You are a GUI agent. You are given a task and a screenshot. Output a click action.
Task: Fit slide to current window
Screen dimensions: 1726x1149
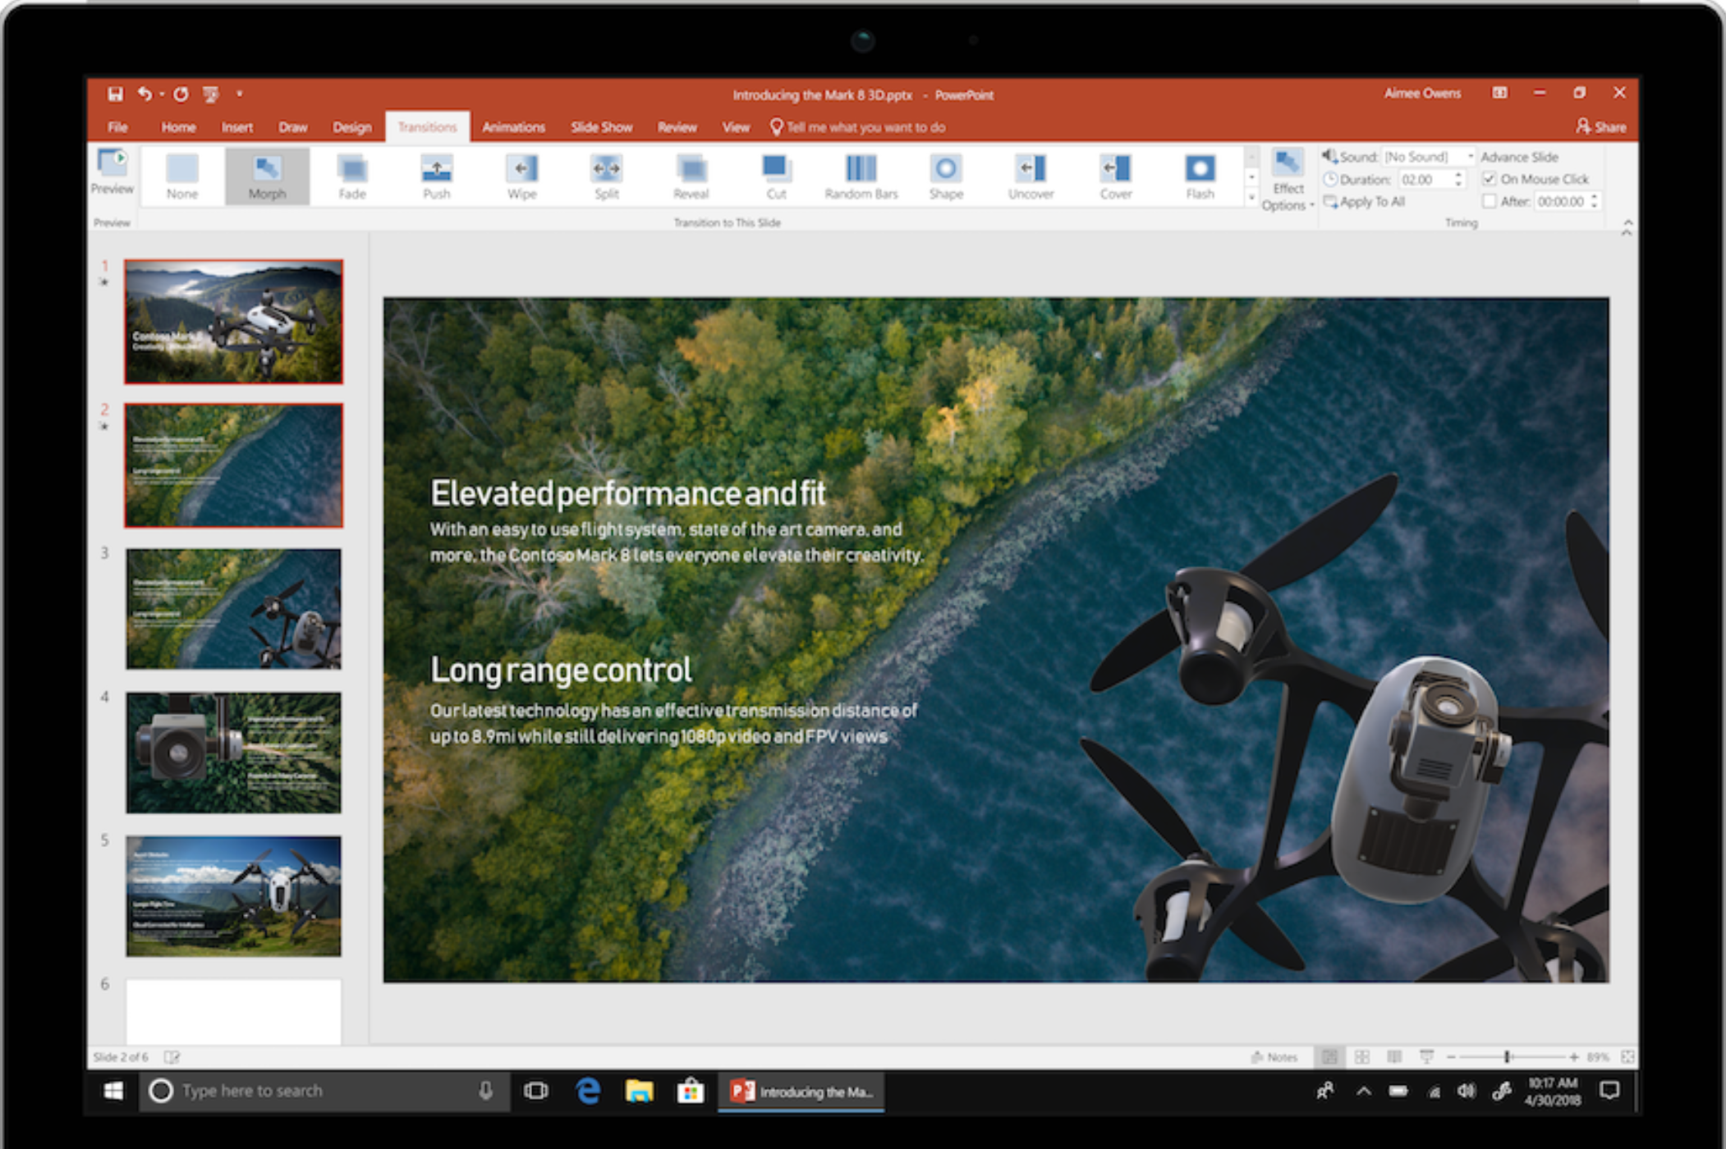[x=1627, y=1057]
